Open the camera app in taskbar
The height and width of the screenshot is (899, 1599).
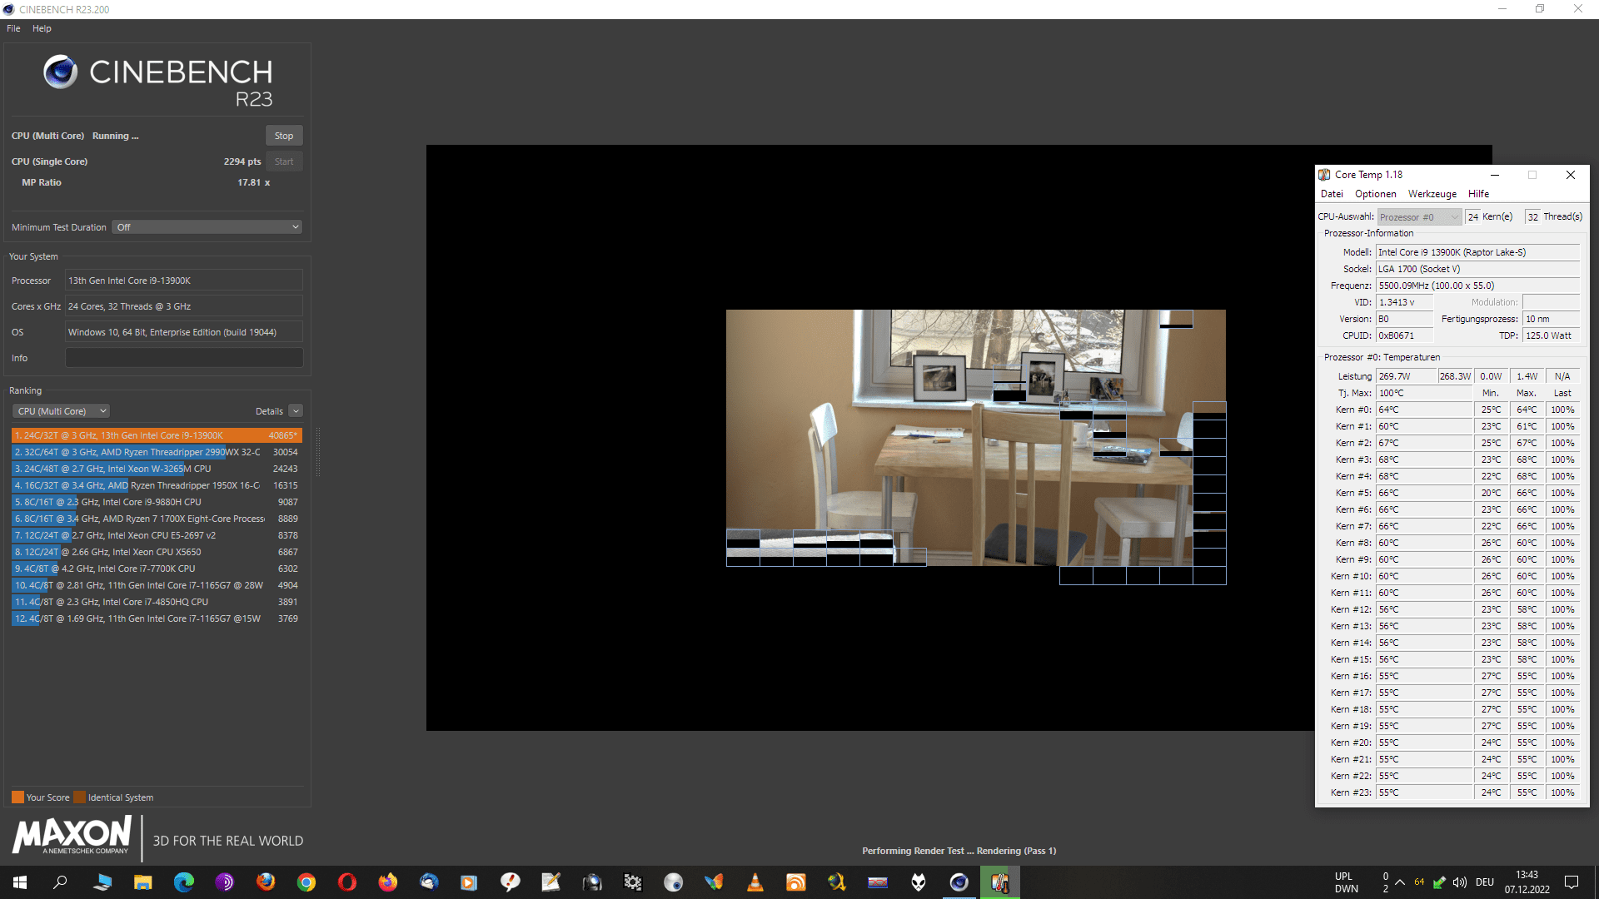592,882
